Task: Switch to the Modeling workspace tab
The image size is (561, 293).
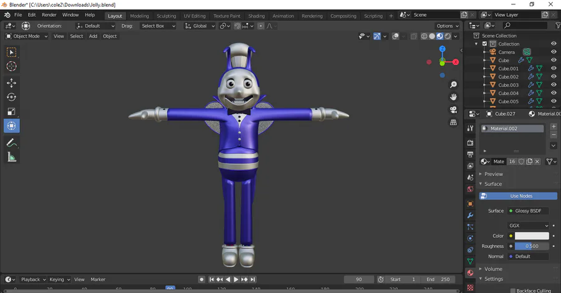Action: [x=139, y=16]
